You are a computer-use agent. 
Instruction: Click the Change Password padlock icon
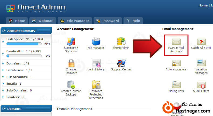[x=71, y=63]
